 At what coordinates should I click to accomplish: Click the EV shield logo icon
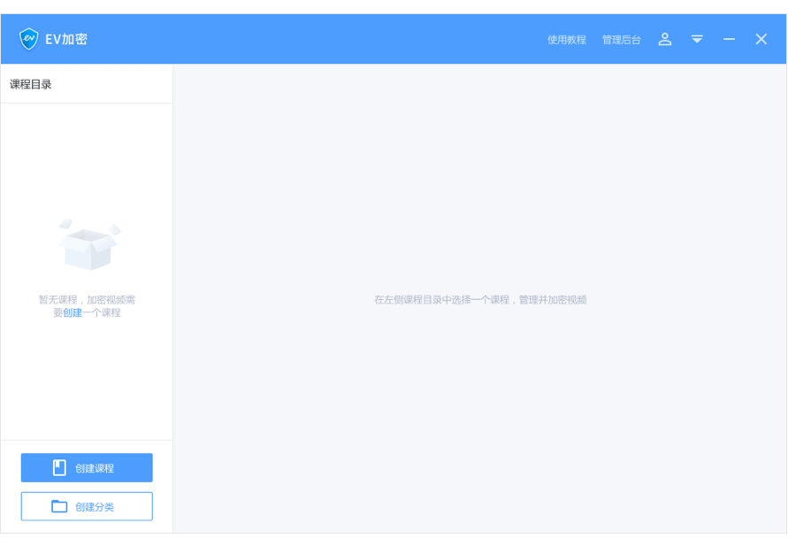(28, 39)
